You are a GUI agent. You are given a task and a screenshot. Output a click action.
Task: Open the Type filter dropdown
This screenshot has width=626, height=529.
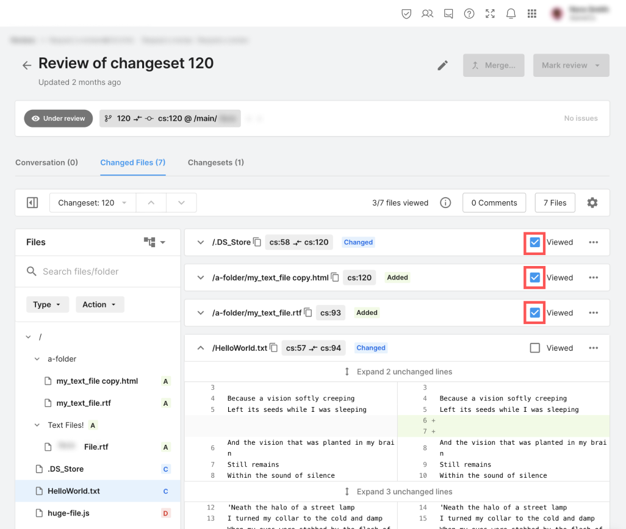click(x=47, y=304)
